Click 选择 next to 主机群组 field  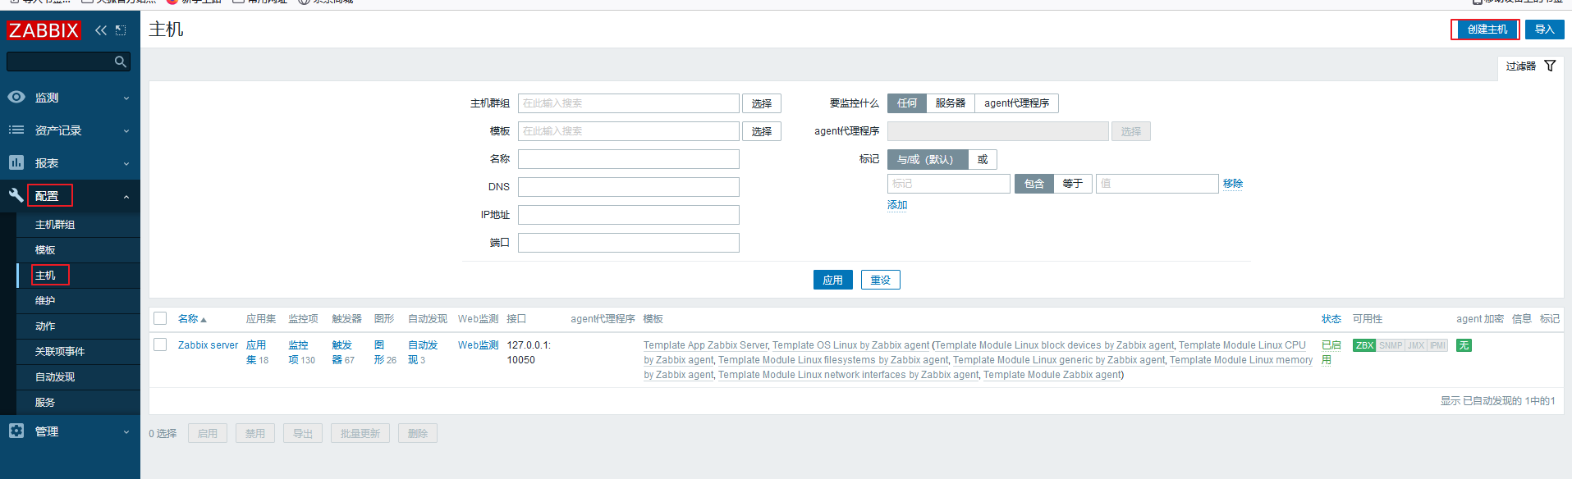(x=762, y=103)
